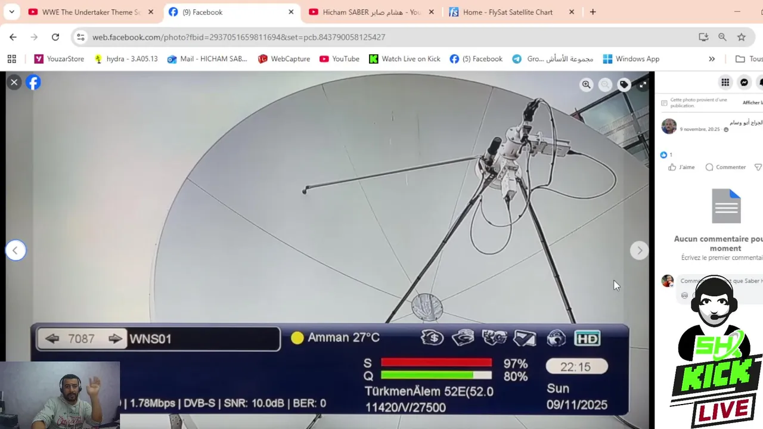
Task: Click the address bar URL
Action: (238, 37)
